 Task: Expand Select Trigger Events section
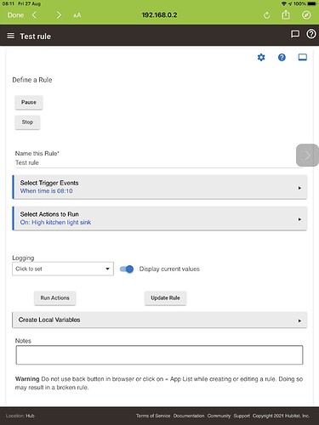(160, 187)
